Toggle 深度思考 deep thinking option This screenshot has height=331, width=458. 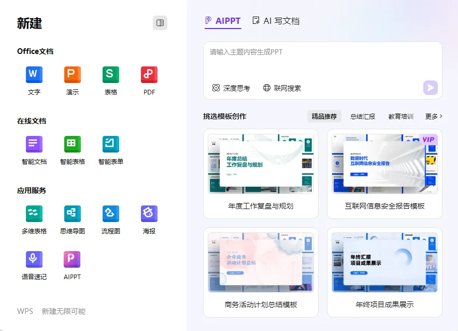[231, 88]
